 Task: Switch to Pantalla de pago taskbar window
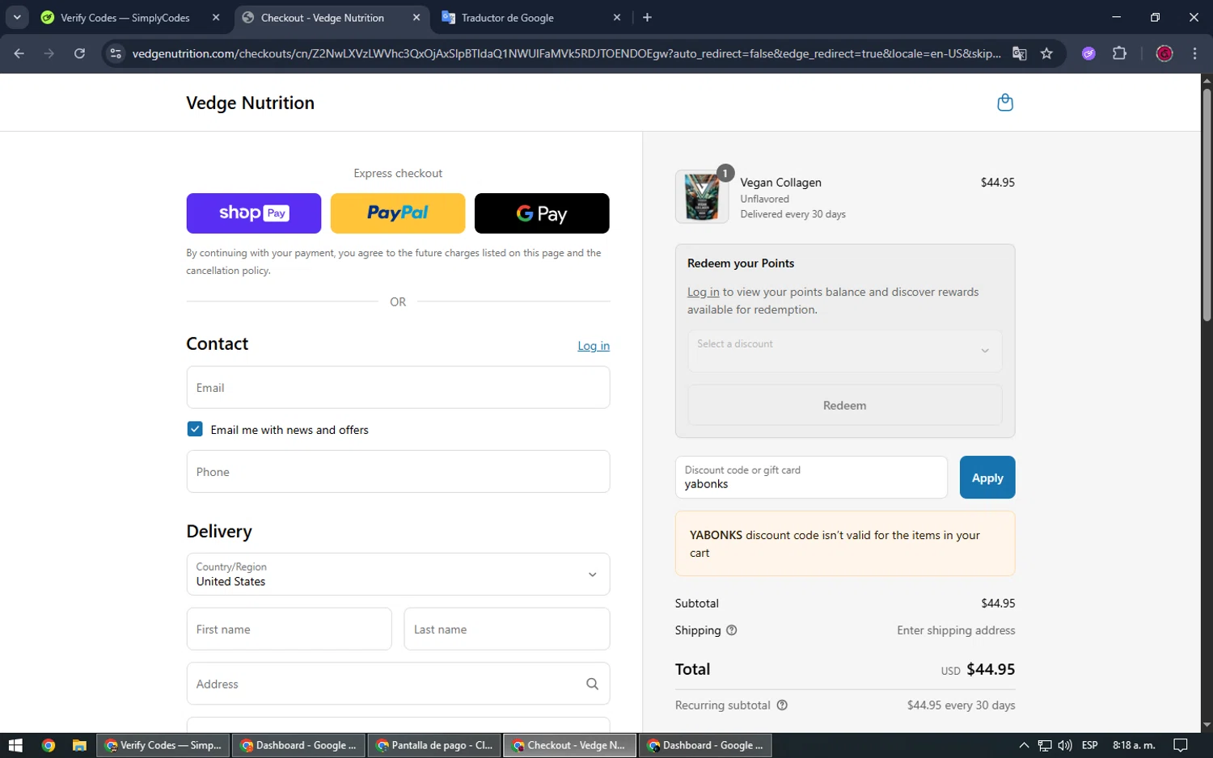[x=435, y=745]
